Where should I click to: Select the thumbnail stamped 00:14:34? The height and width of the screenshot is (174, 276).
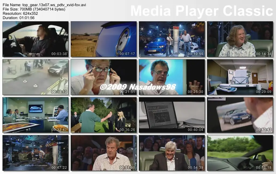[240, 39]
